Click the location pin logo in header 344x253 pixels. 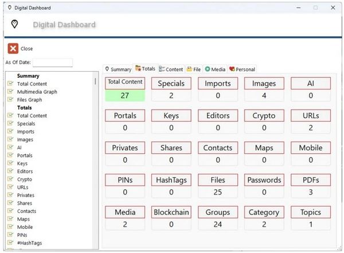(x=15, y=24)
